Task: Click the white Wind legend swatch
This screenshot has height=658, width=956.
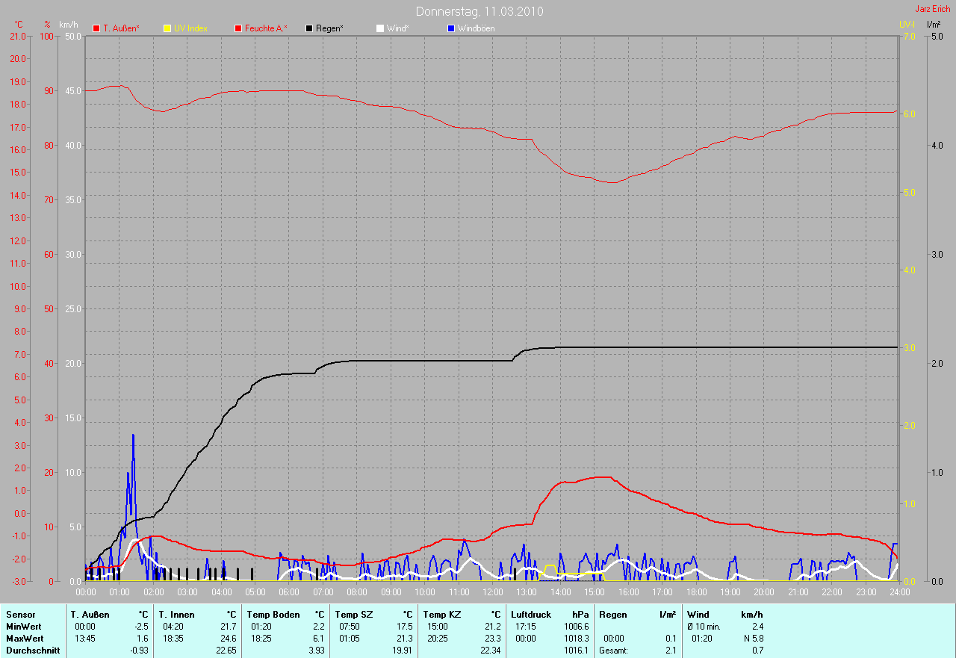Action: tap(379, 28)
